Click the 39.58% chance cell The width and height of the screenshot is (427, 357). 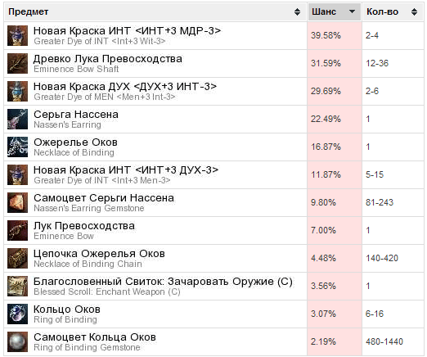point(335,36)
